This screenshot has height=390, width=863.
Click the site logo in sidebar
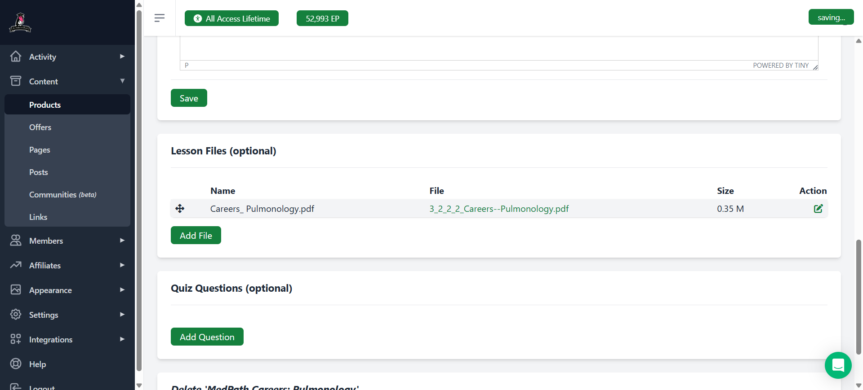tap(20, 22)
